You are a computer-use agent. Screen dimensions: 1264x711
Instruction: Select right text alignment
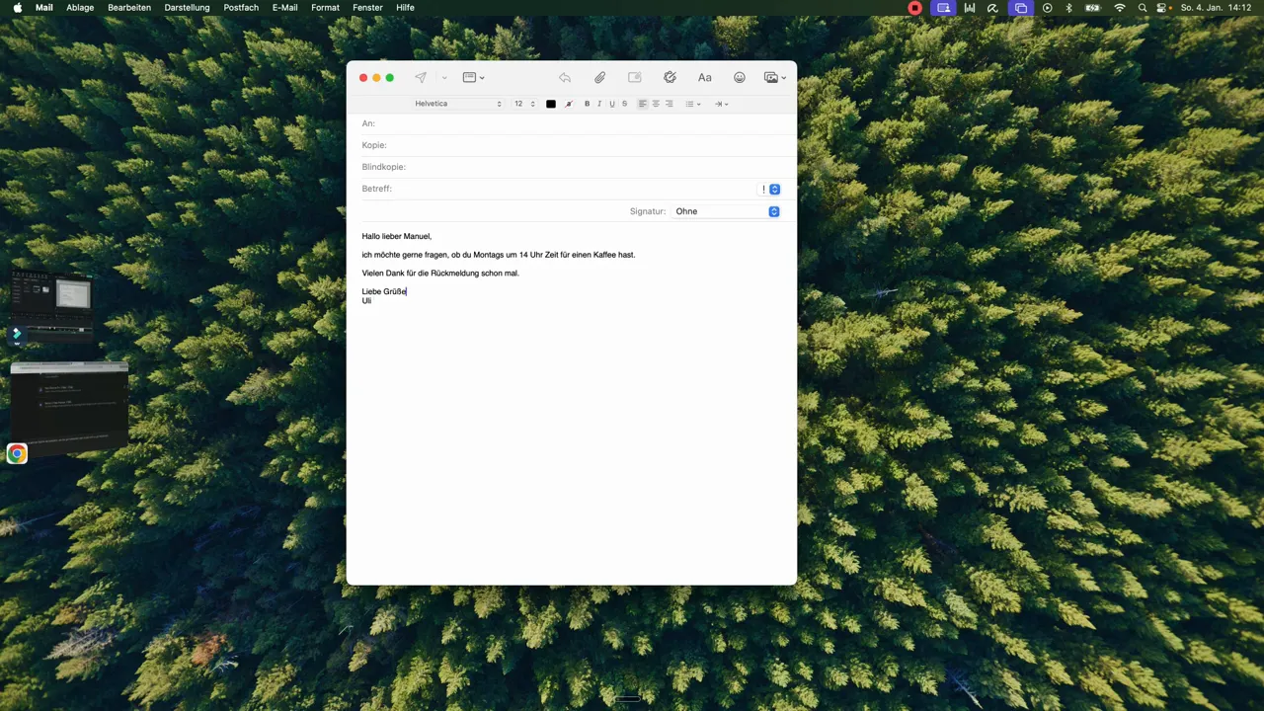[x=668, y=104]
